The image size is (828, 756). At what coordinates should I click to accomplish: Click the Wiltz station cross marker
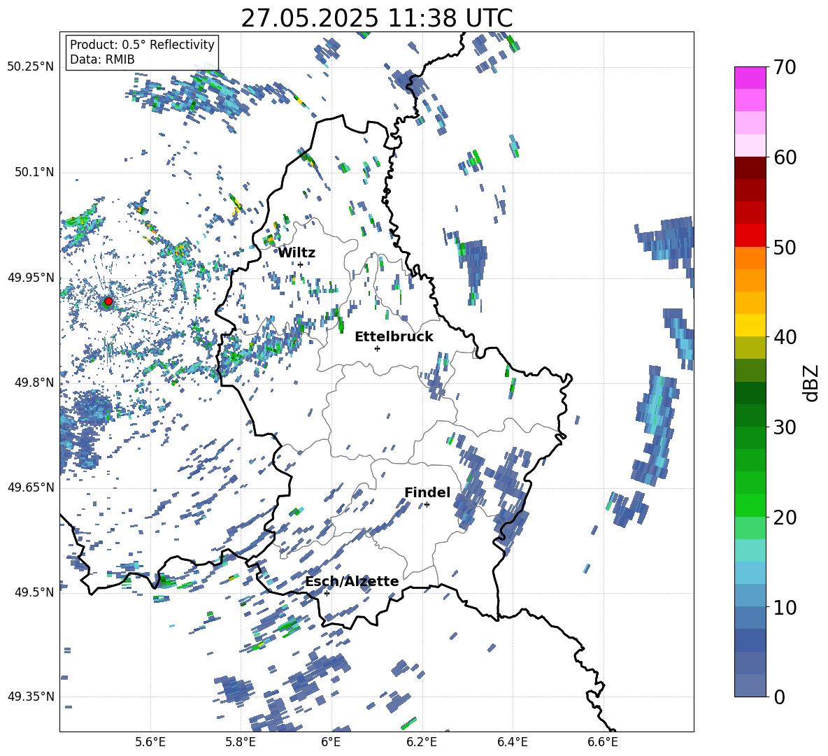[x=301, y=264]
